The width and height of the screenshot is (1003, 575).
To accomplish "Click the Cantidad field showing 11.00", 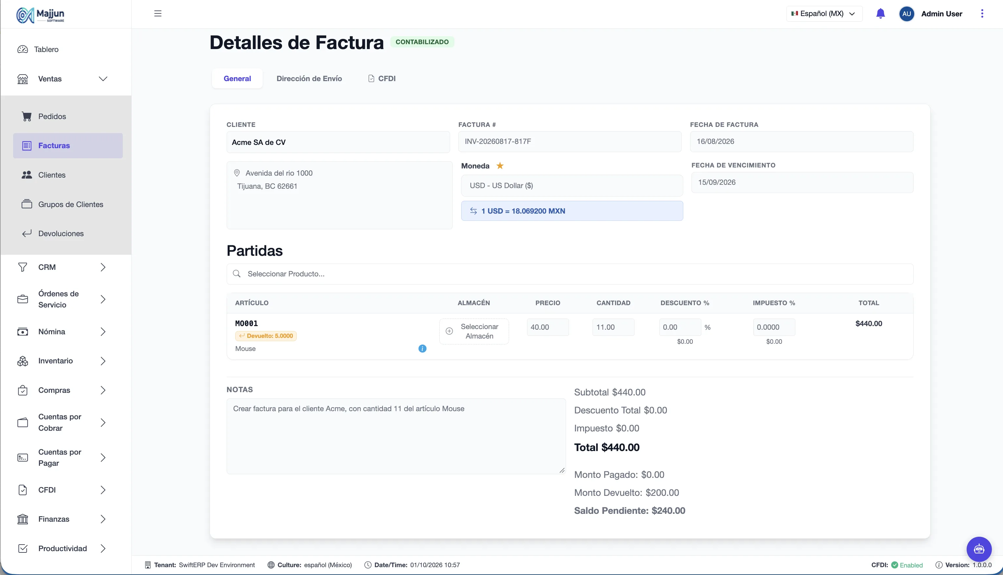I will (x=613, y=327).
